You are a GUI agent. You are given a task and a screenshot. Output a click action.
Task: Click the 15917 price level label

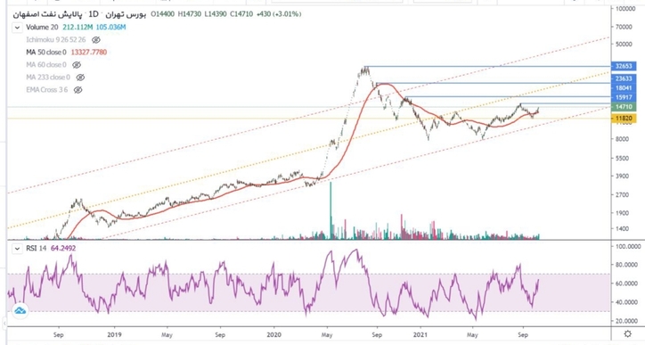(624, 97)
